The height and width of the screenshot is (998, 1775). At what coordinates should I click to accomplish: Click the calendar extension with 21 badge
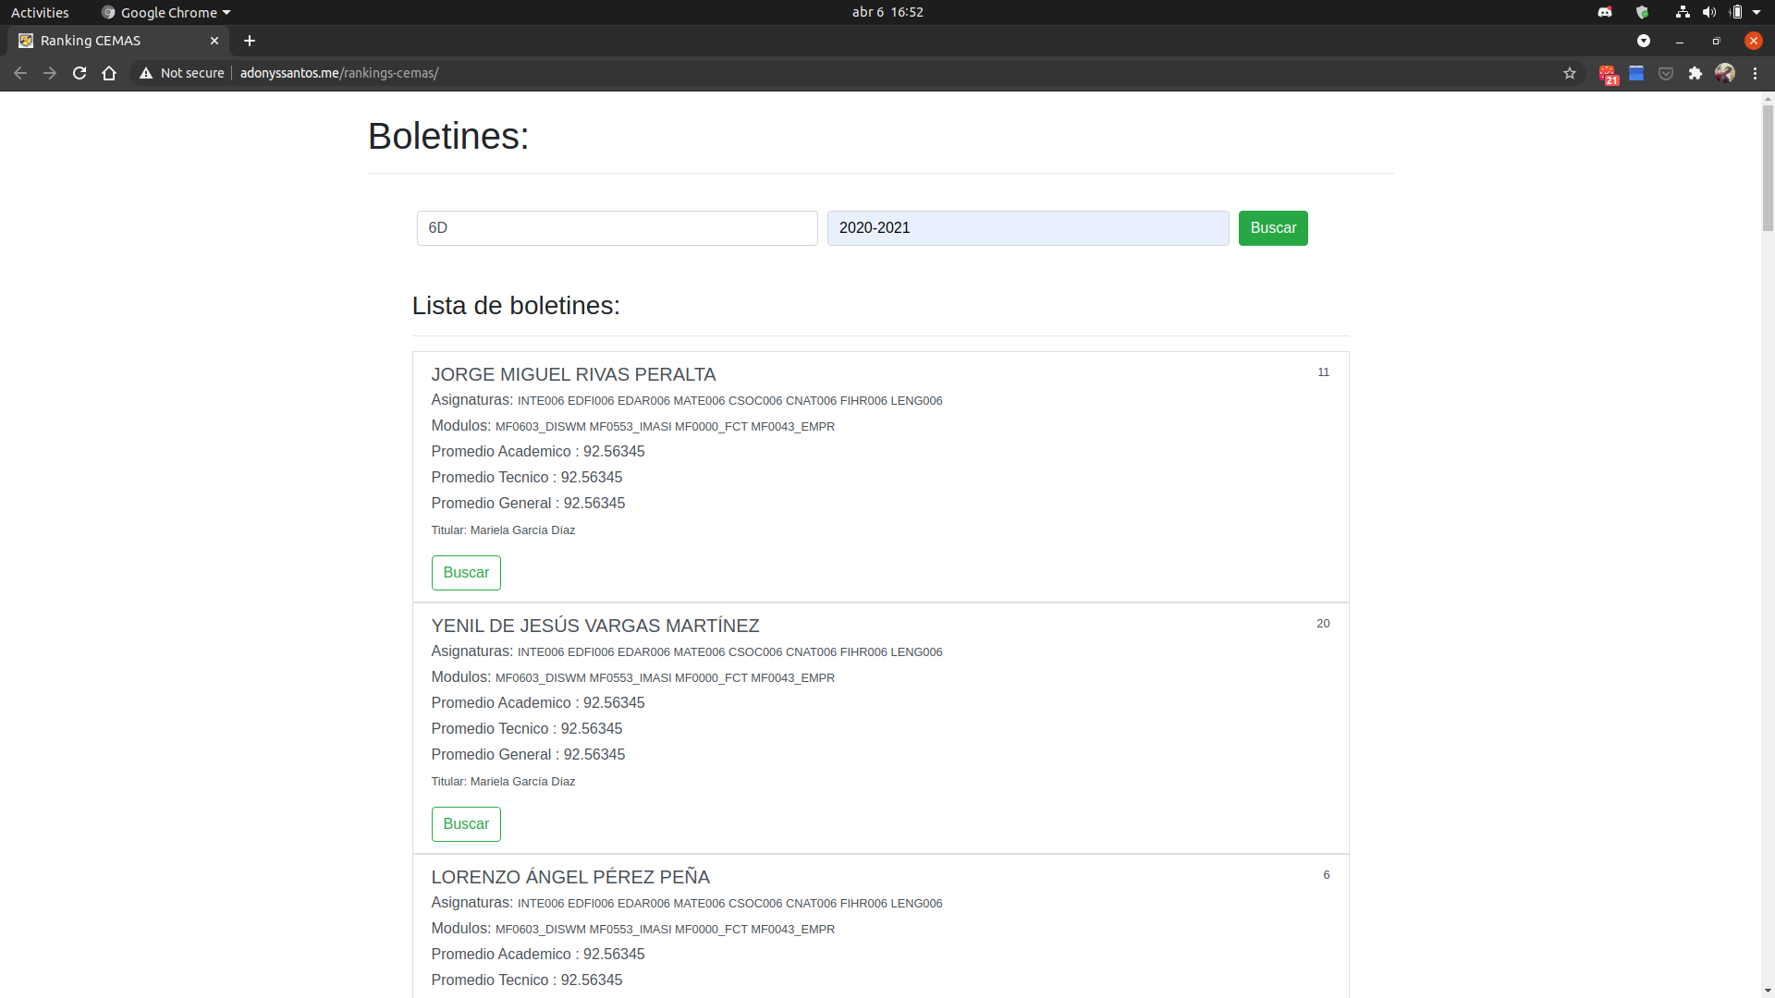(1608, 74)
